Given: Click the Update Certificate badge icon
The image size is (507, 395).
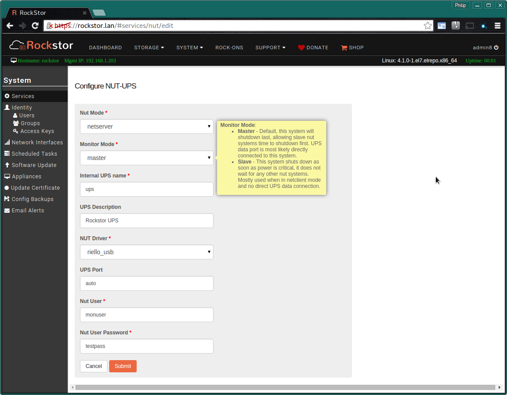Looking at the screenshot, I should [x=7, y=187].
